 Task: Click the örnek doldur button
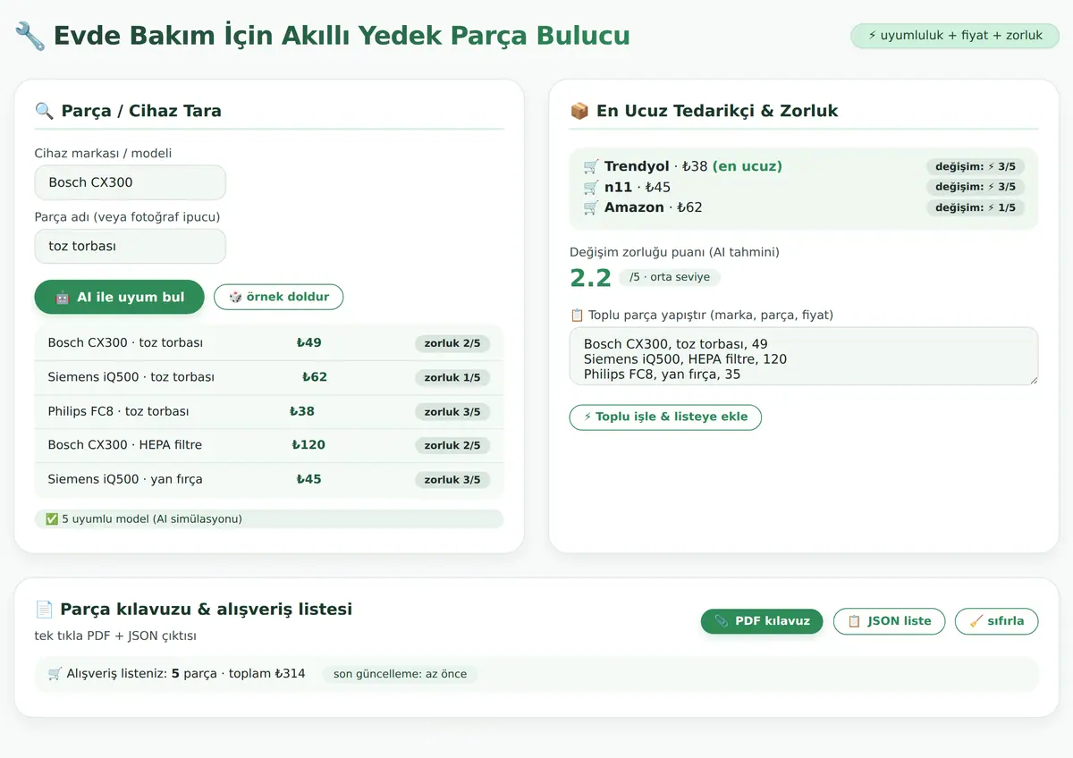pos(279,297)
